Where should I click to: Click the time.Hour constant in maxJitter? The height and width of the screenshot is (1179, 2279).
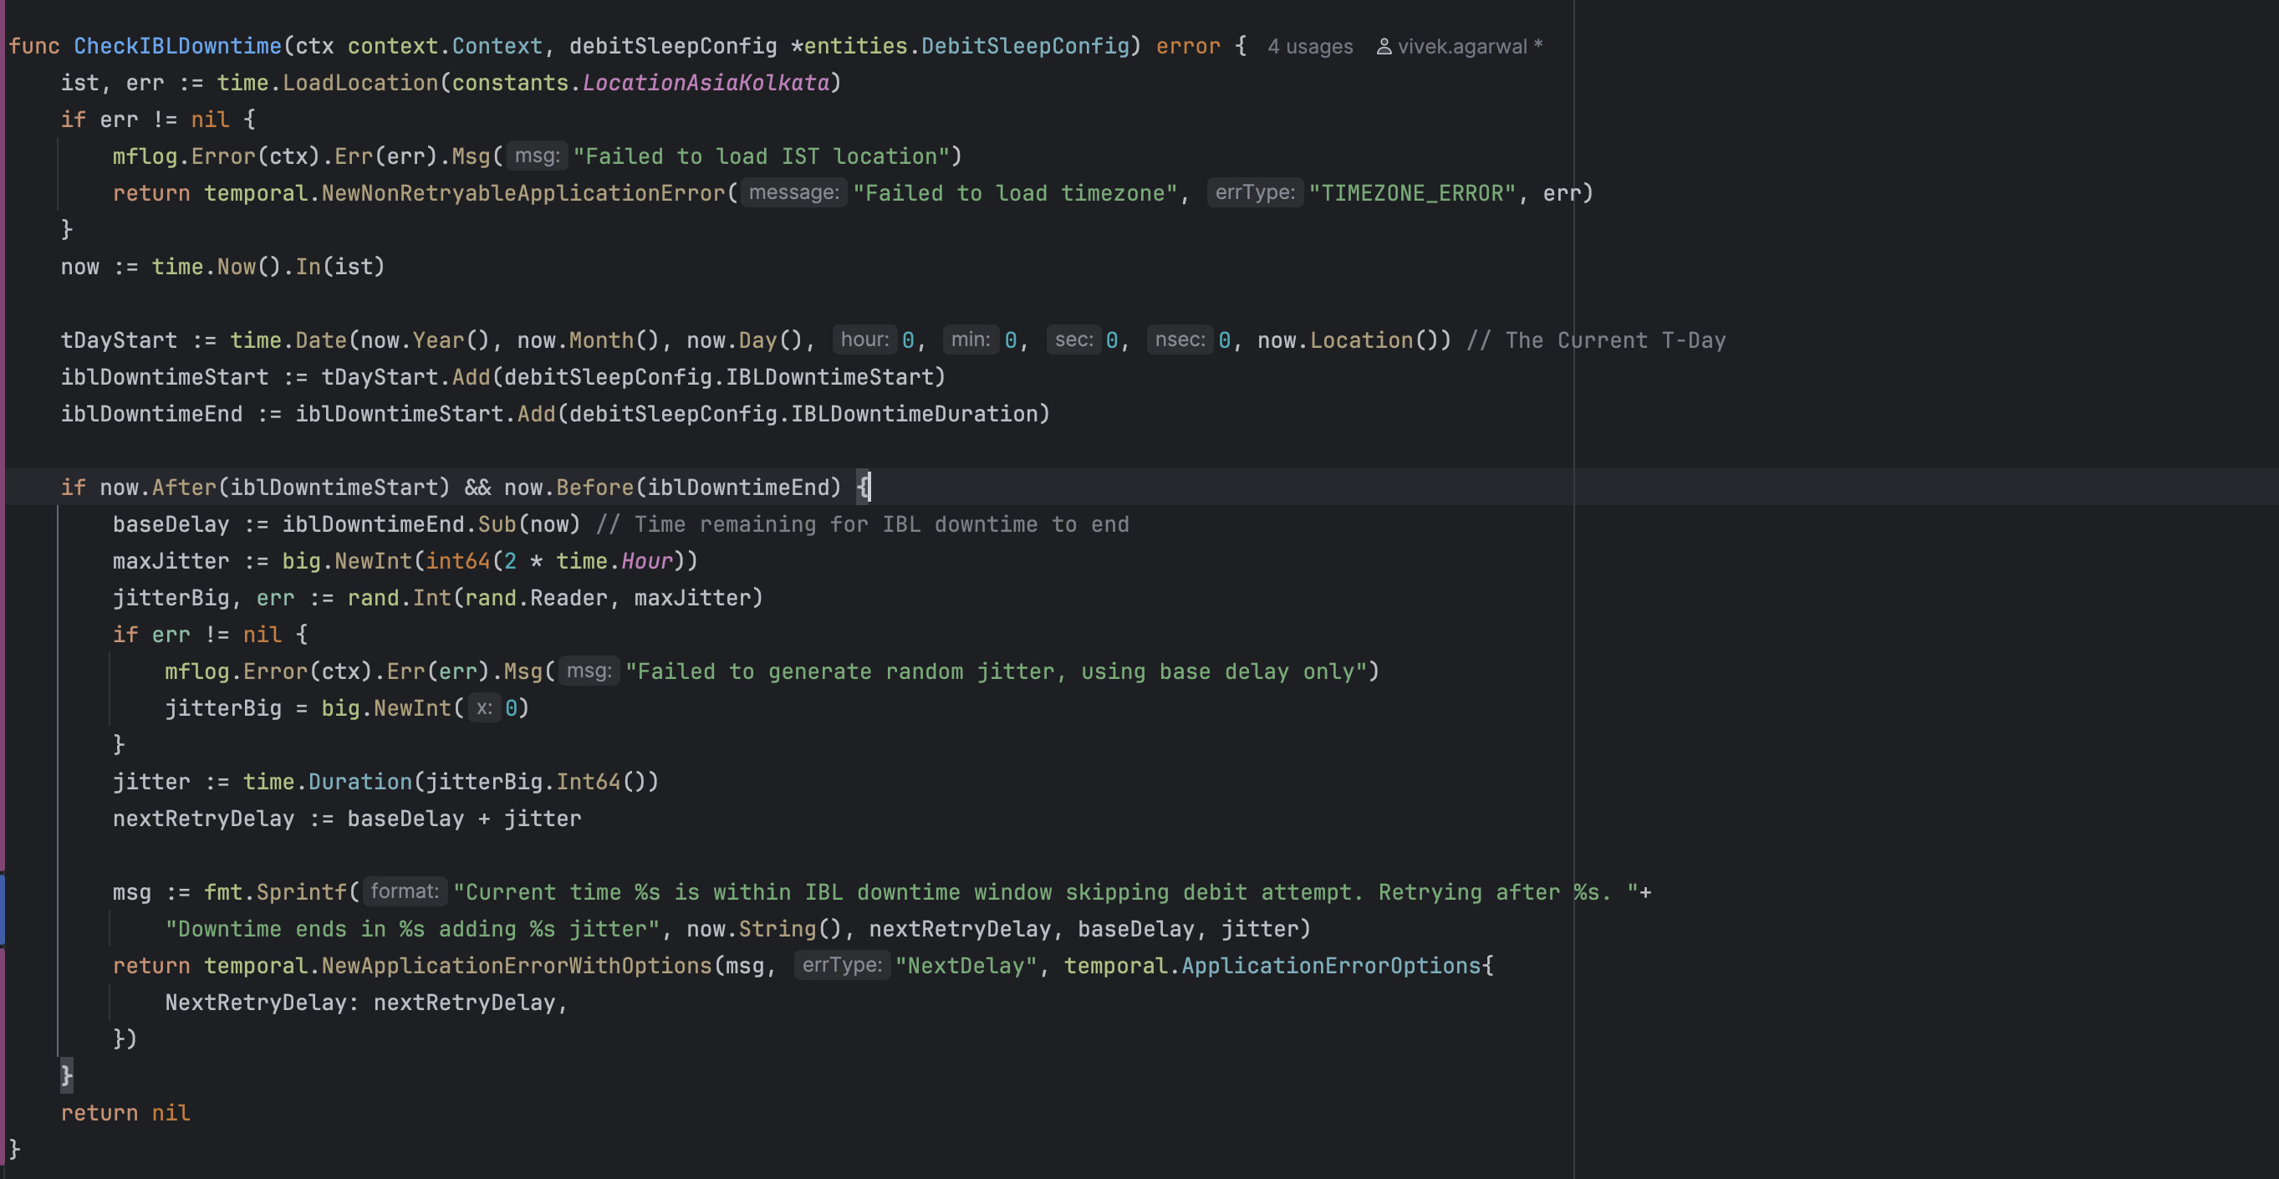pyautogui.click(x=646, y=561)
